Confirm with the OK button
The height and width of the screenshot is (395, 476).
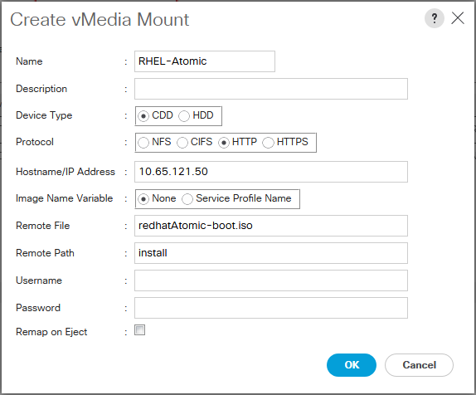click(352, 365)
